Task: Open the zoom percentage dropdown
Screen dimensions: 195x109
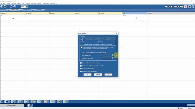Action: (27, 7)
